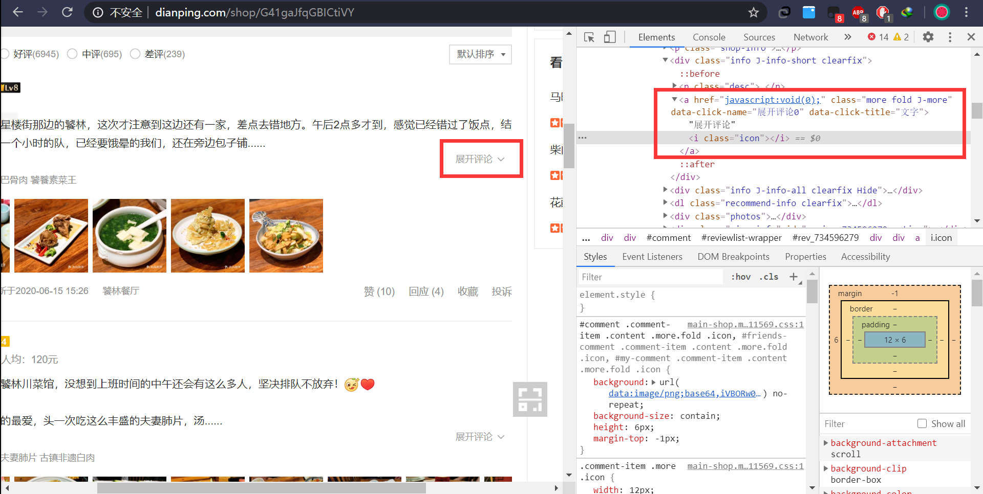Screen dimensions: 983x494
Task: Expand the 'info J-info-all' div node
Action: tap(666, 190)
